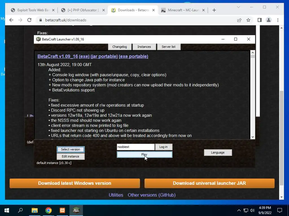Close the PHP Obfuscator tab
Image resolution: width=289 pixels, height=216 pixels.
click(104, 10)
